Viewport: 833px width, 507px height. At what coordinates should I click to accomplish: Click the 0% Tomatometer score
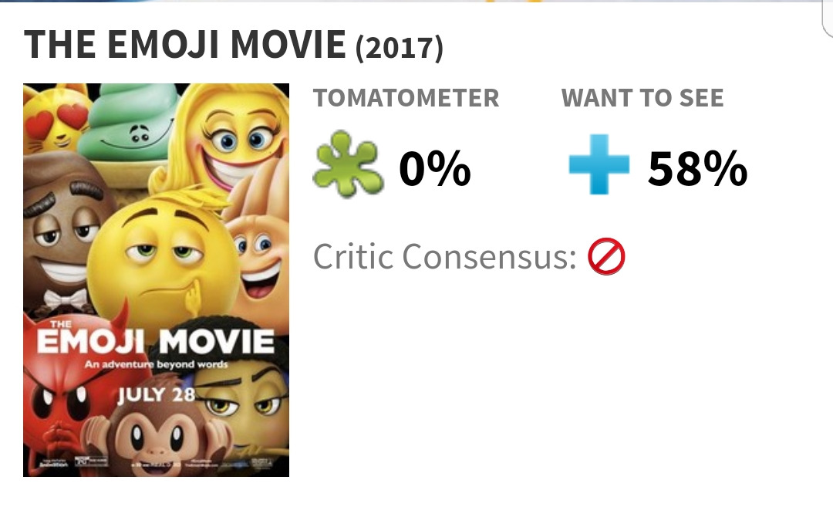click(434, 167)
